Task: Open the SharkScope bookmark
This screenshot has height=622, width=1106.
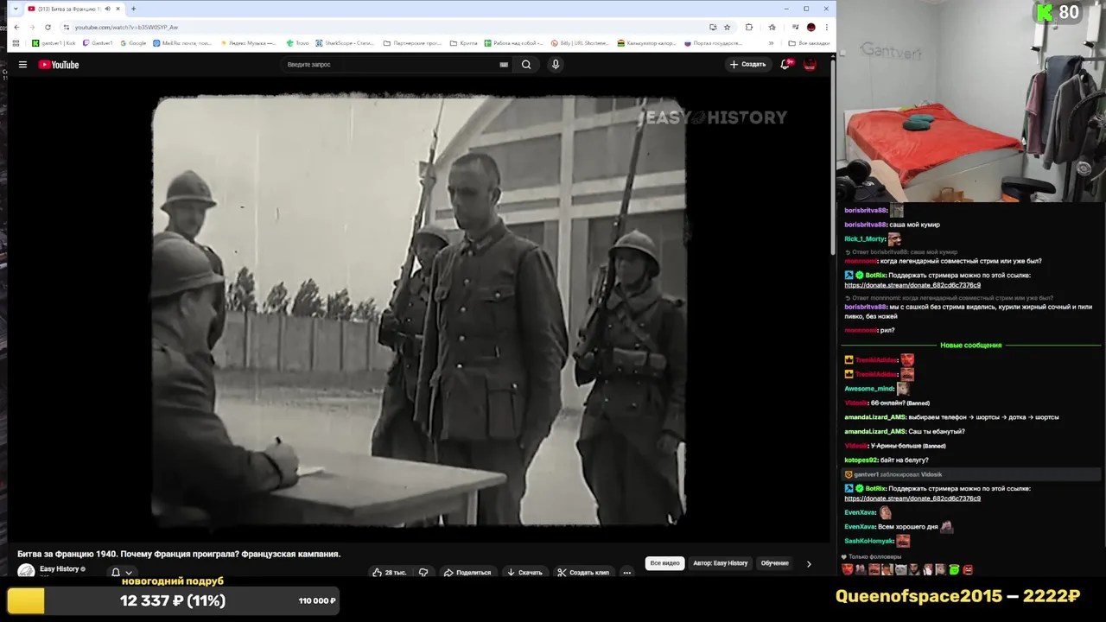Action: 346,43
